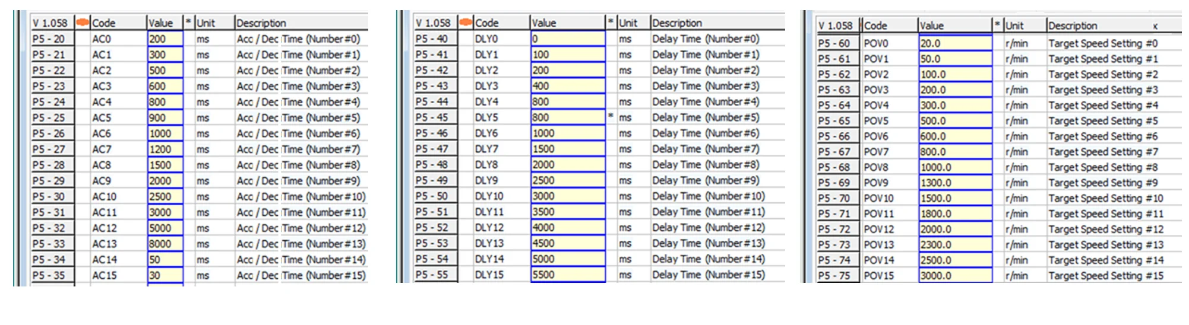The height and width of the screenshot is (325, 1189).
Task: Edit the AC13 value field showing 8000
Action: pos(165,244)
